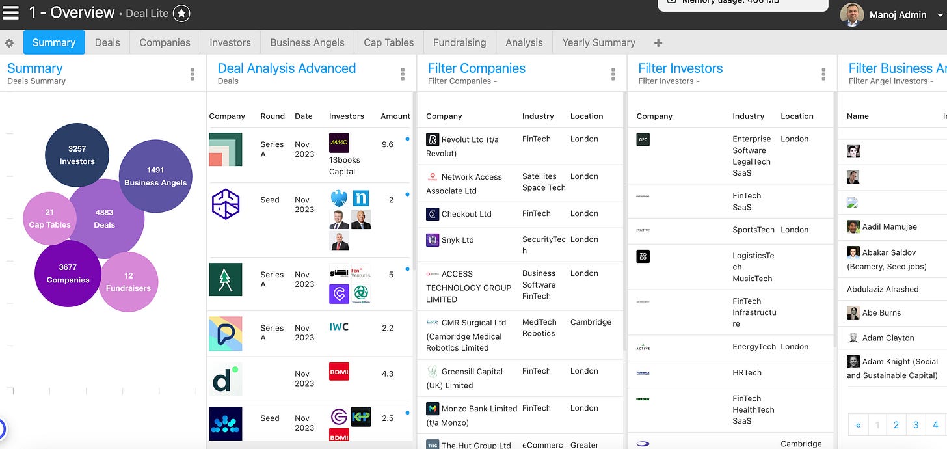
Task: Open Snyk Ltd company entry
Action: (450, 240)
